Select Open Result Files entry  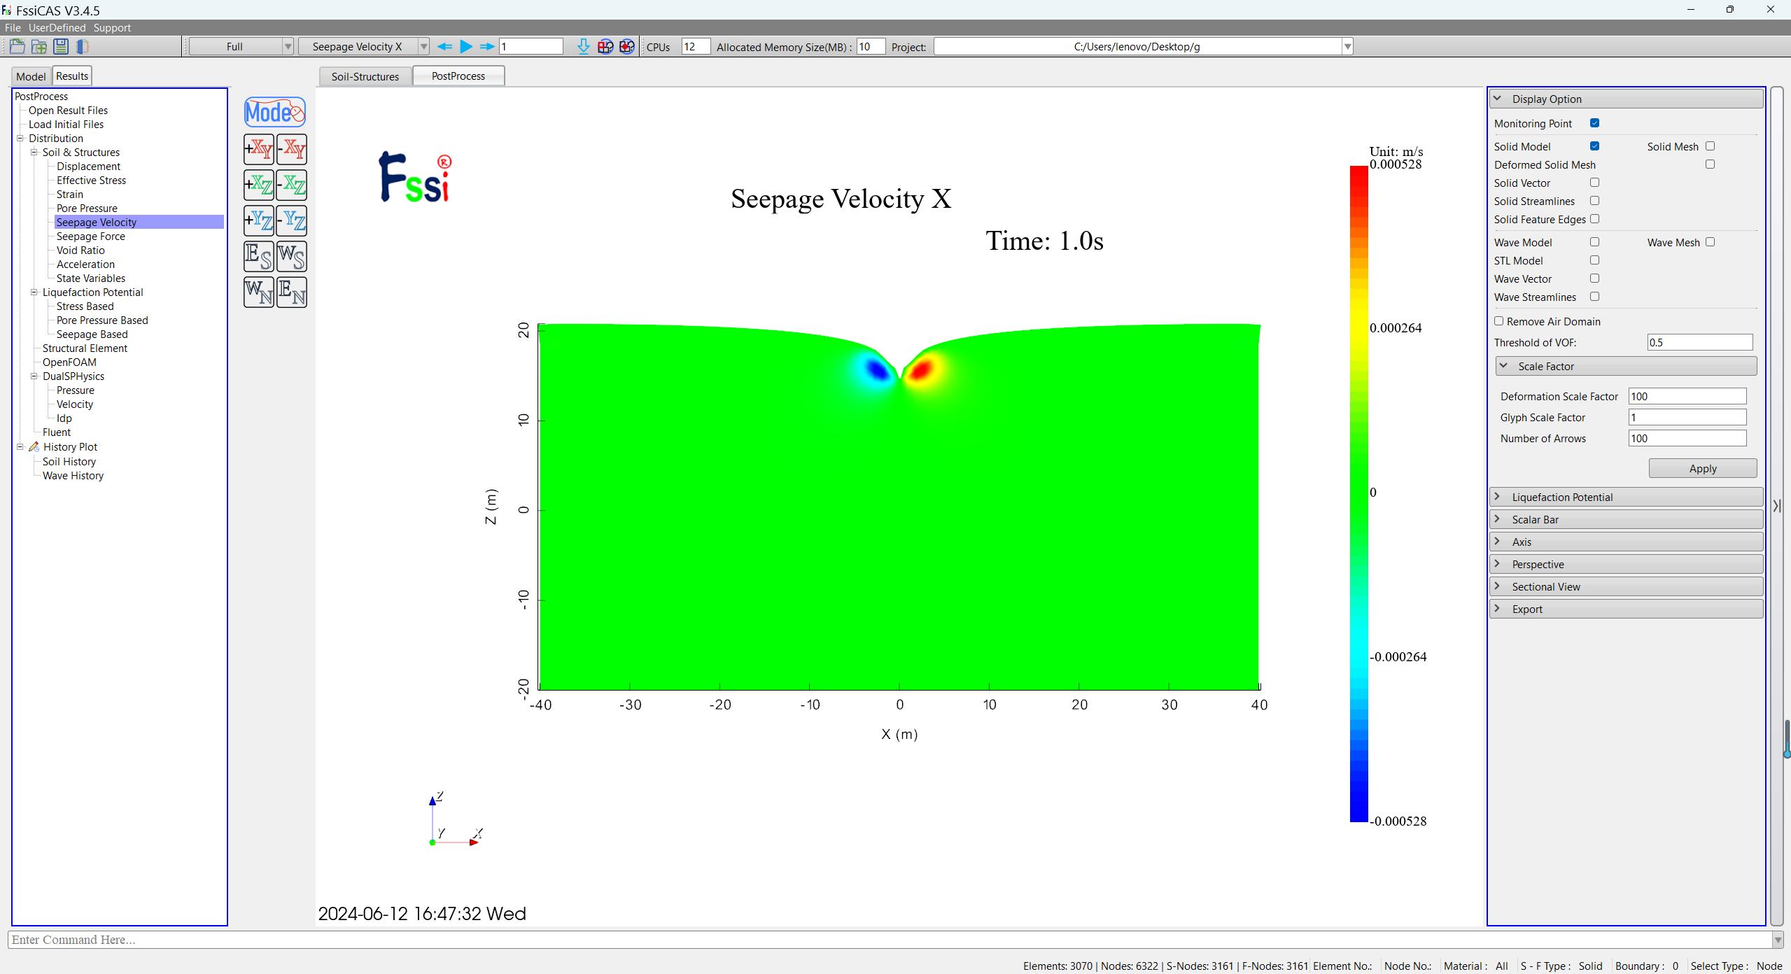pyautogui.click(x=68, y=111)
